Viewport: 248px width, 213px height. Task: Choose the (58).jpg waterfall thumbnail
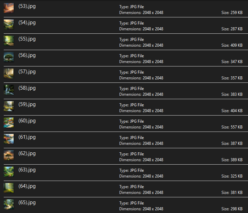click(9, 90)
